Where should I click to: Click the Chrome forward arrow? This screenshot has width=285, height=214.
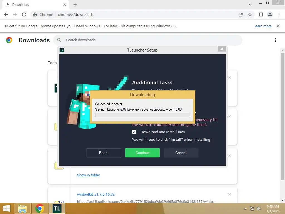[x=15, y=14]
